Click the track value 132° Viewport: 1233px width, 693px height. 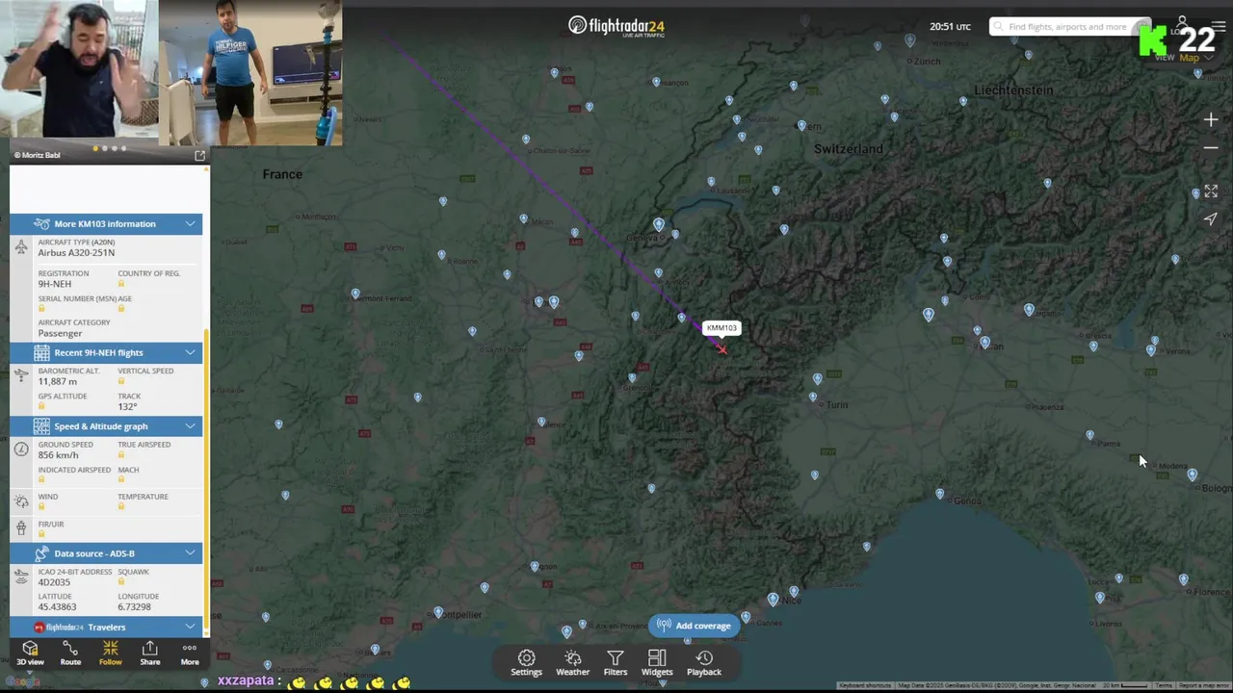[x=127, y=406]
